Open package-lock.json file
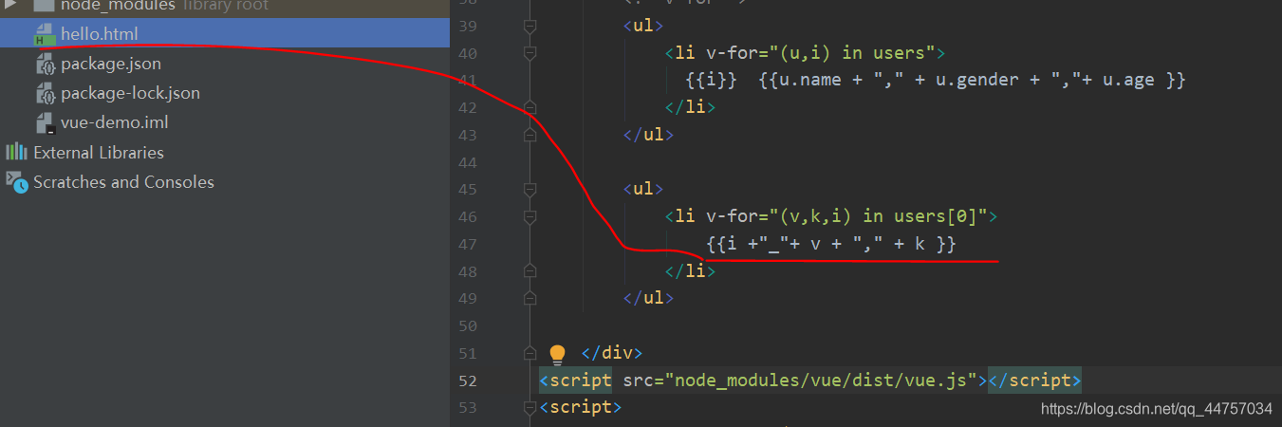This screenshot has height=427, width=1282. pyautogui.click(x=130, y=93)
